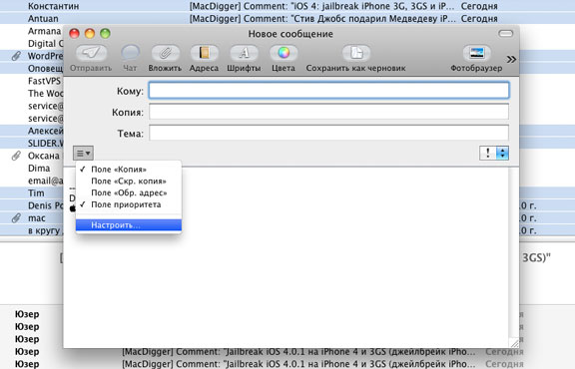Image resolution: width=575 pixels, height=369 pixels.
Task: Open the priority exclamation popup
Action: click(x=494, y=154)
